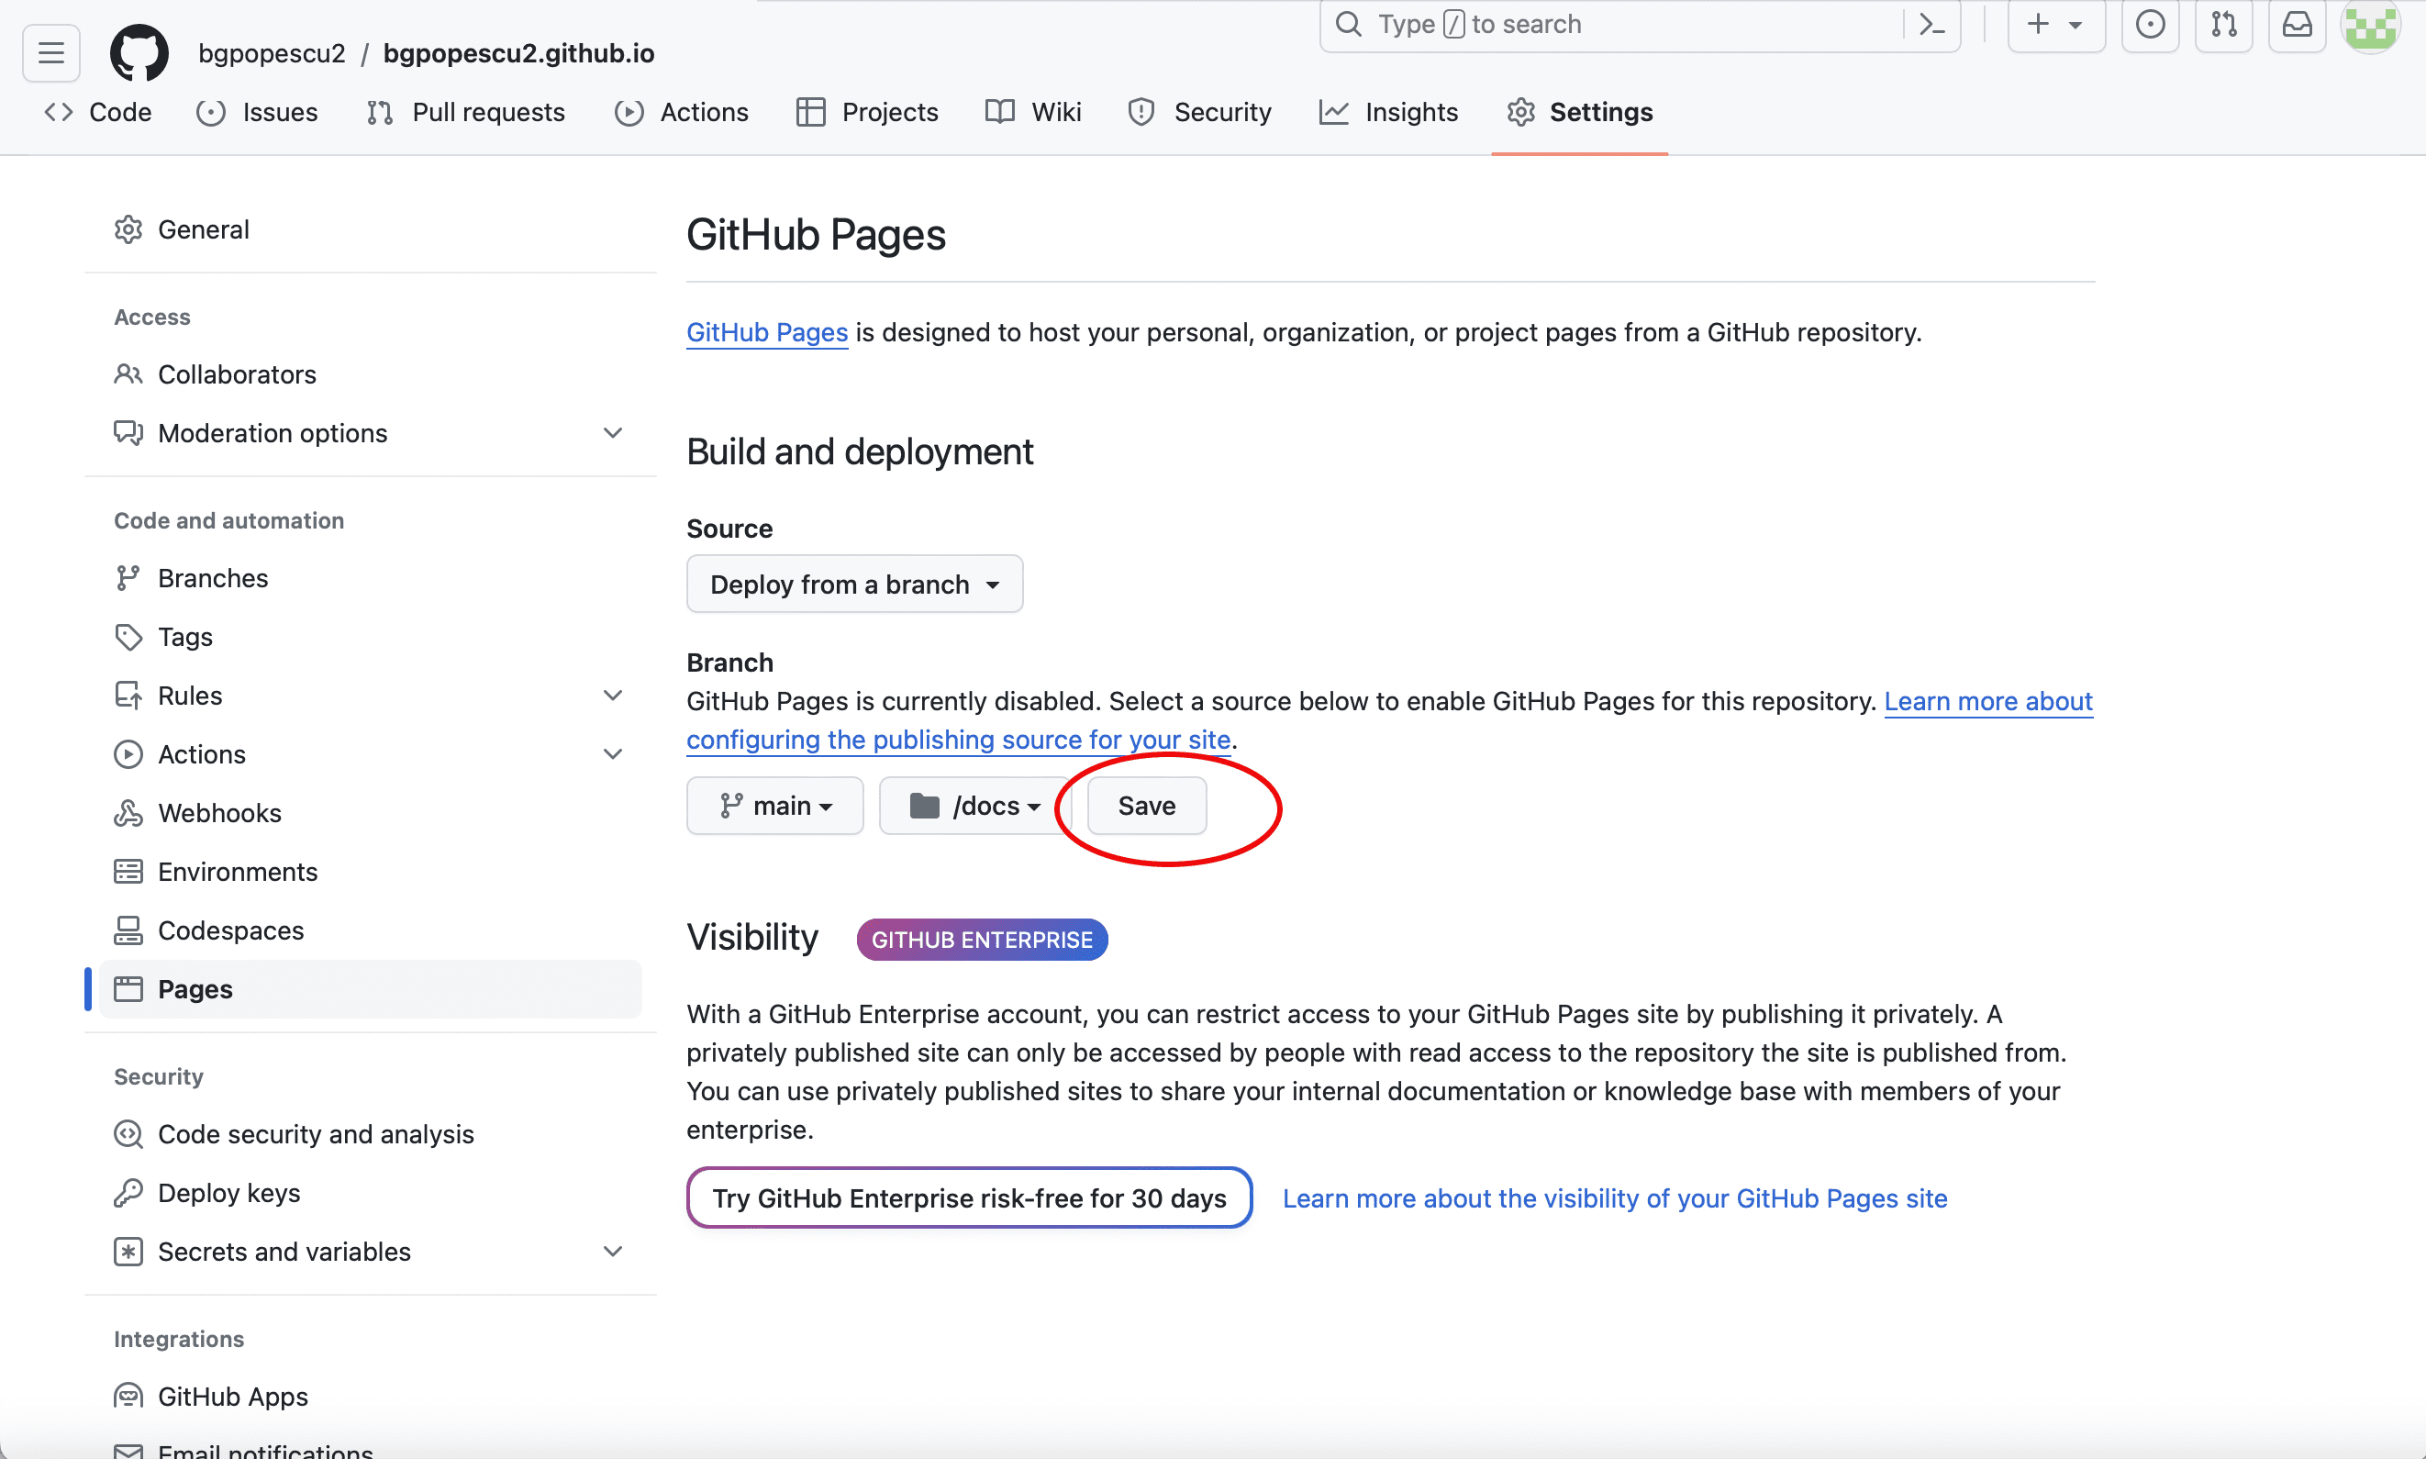Open the command palette icon
This screenshot has width=2426, height=1459.
click(1931, 25)
